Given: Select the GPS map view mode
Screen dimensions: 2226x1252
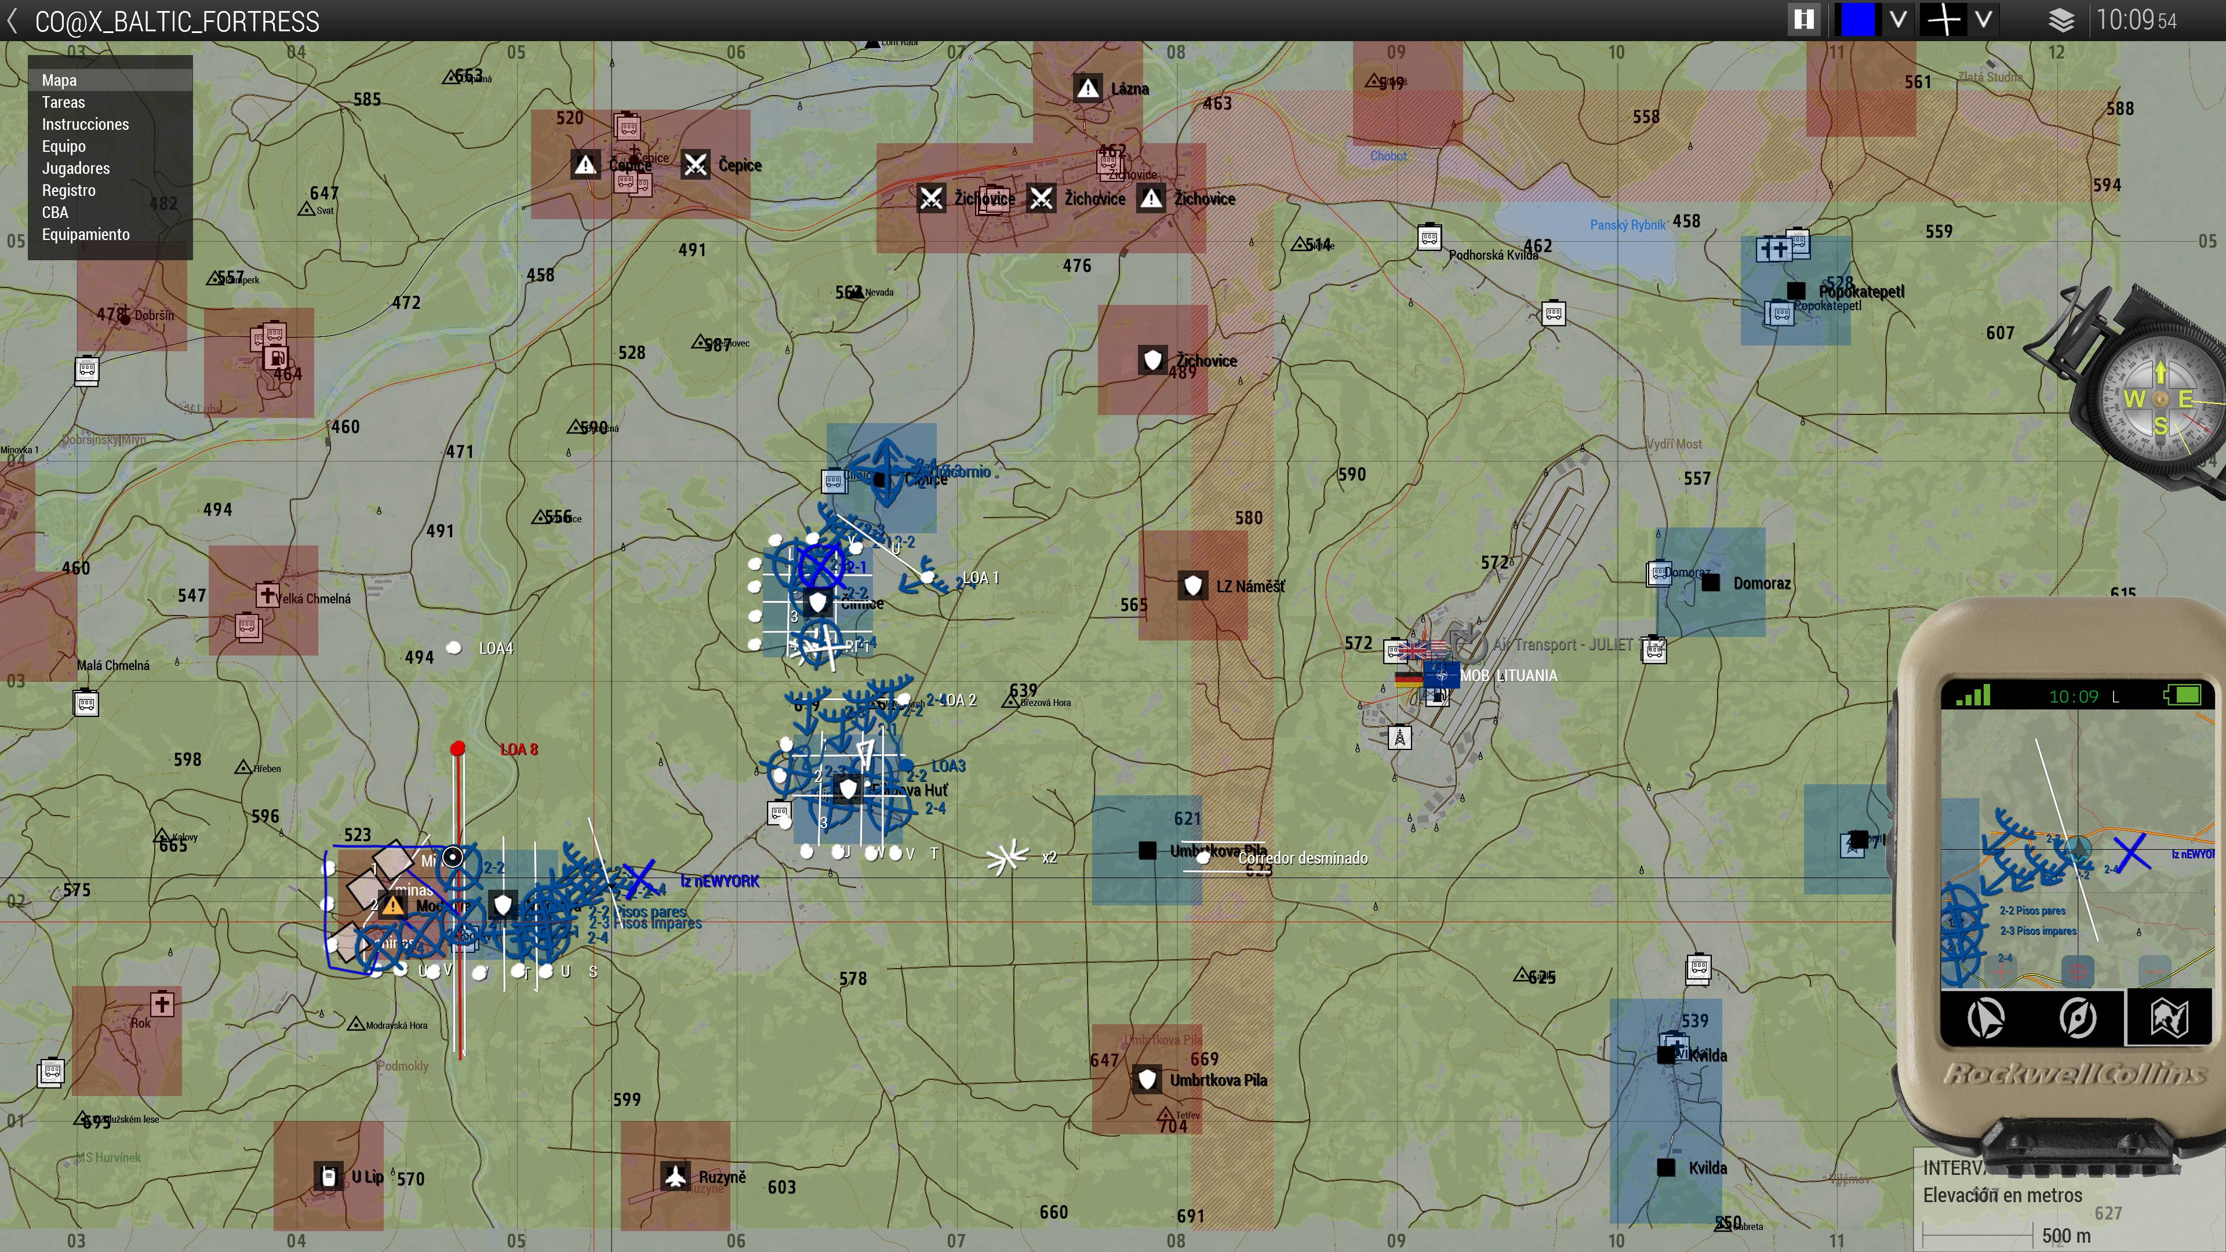Looking at the screenshot, I should pos(2169,1017).
